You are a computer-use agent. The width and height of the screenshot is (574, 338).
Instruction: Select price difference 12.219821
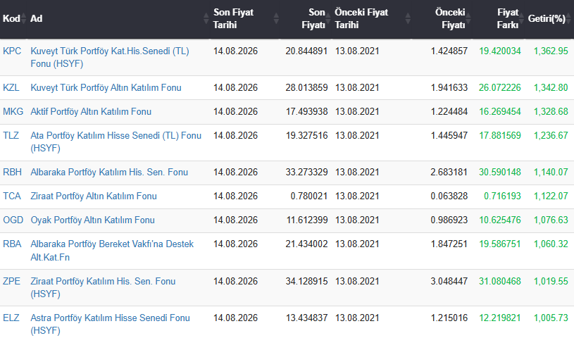click(x=499, y=318)
